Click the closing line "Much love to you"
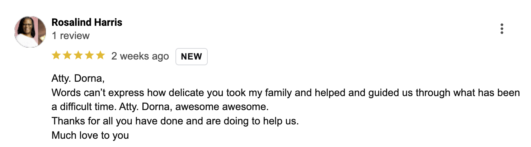 tap(90, 136)
